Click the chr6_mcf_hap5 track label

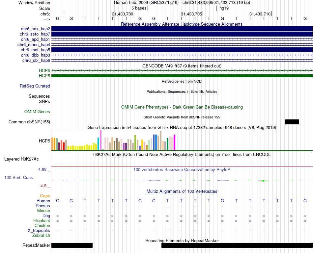(x=35, y=50)
